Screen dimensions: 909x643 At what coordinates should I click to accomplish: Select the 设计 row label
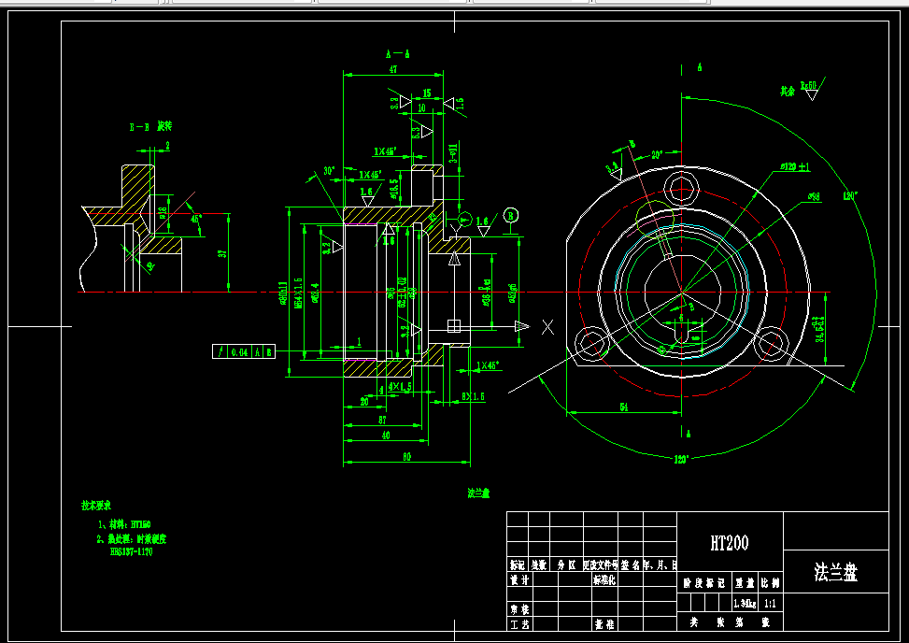pos(519,579)
